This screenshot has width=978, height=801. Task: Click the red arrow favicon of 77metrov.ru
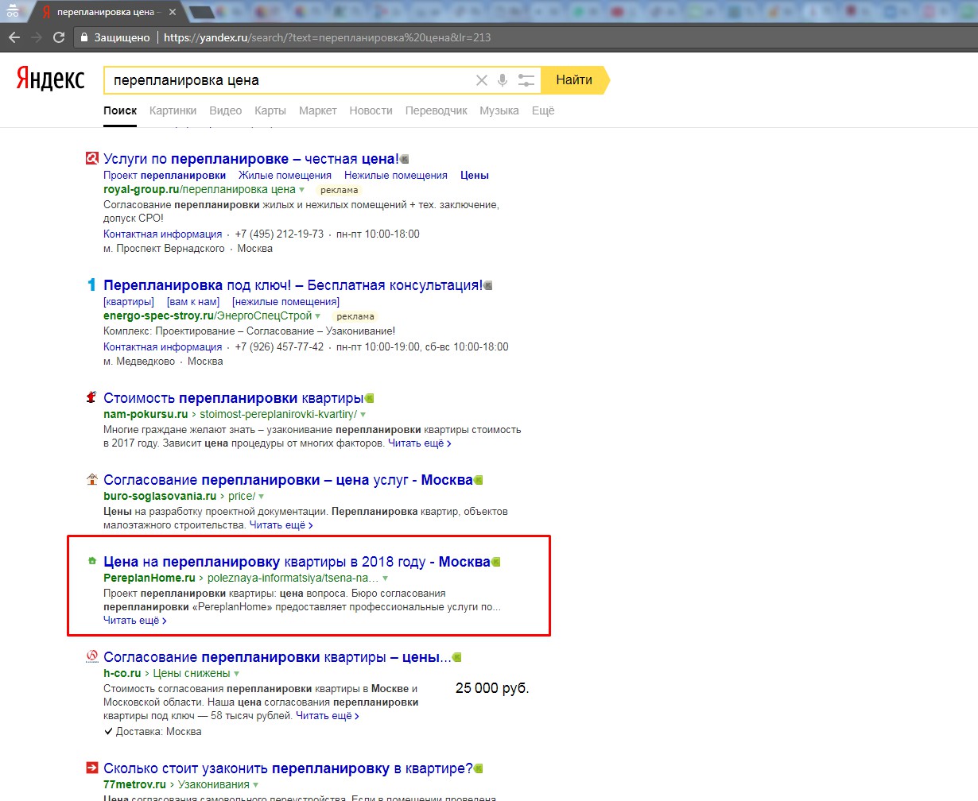[91, 768]
